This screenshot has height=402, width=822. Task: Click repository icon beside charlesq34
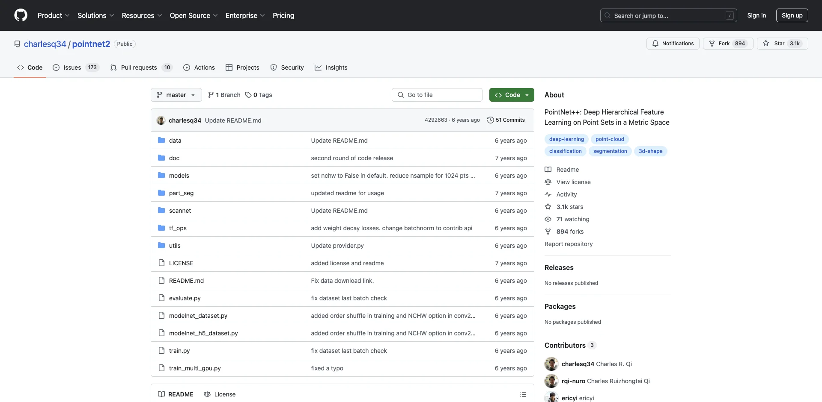coord(17,44)
